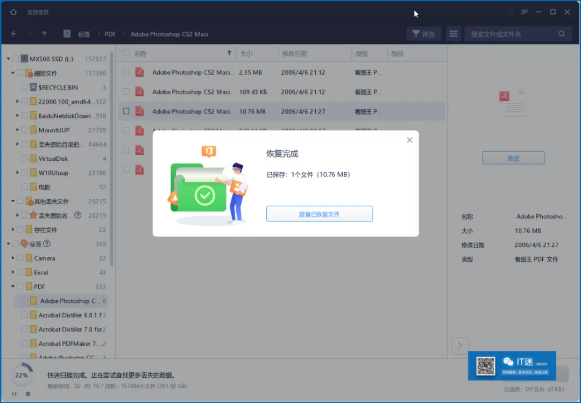This screenshot has width=581, height=403.
Task: Click the 删除文件 folder icon
Action: tap(29, 73)
